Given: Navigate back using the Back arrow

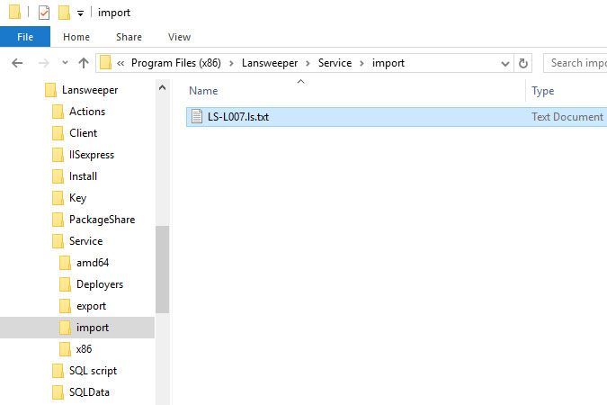Looking at the screenshot, I should (x=18, y=63).
